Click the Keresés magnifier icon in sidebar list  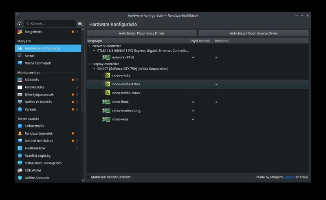20,109
